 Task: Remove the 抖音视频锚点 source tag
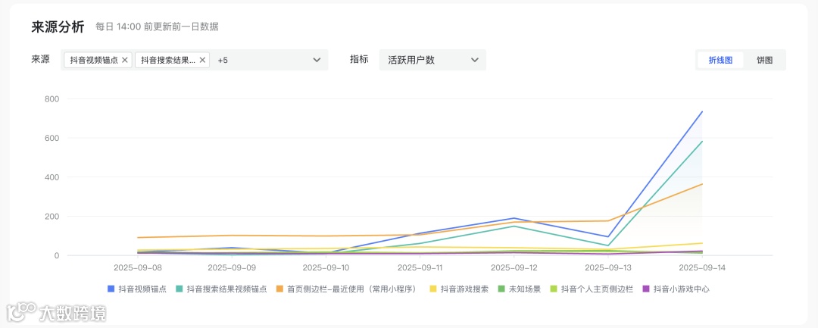125,60
